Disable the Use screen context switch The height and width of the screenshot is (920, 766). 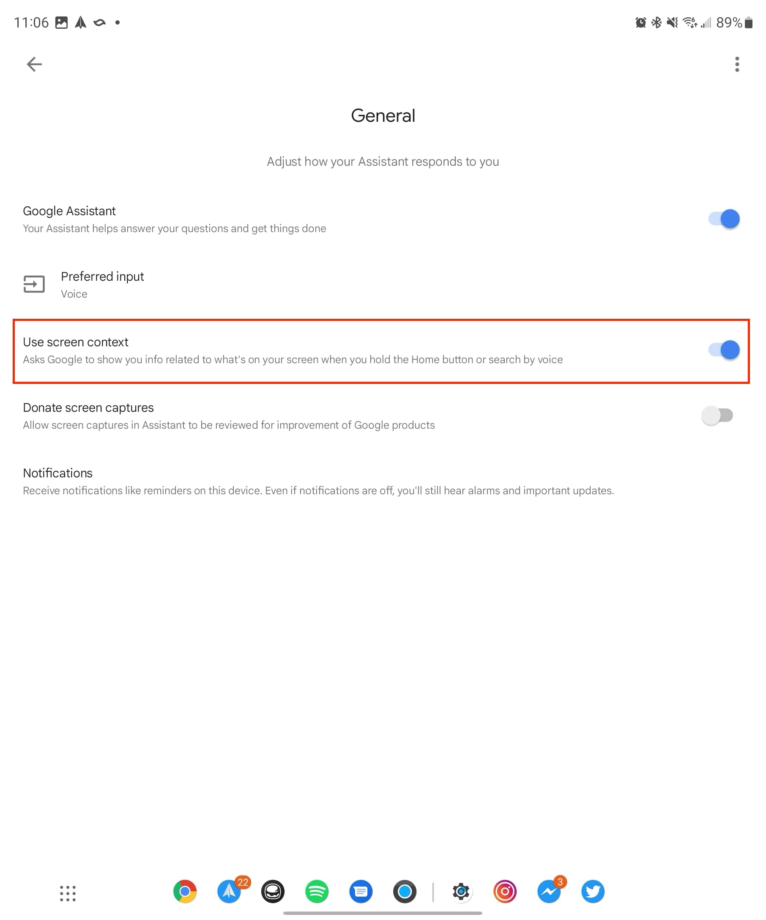tap(724, 350)
